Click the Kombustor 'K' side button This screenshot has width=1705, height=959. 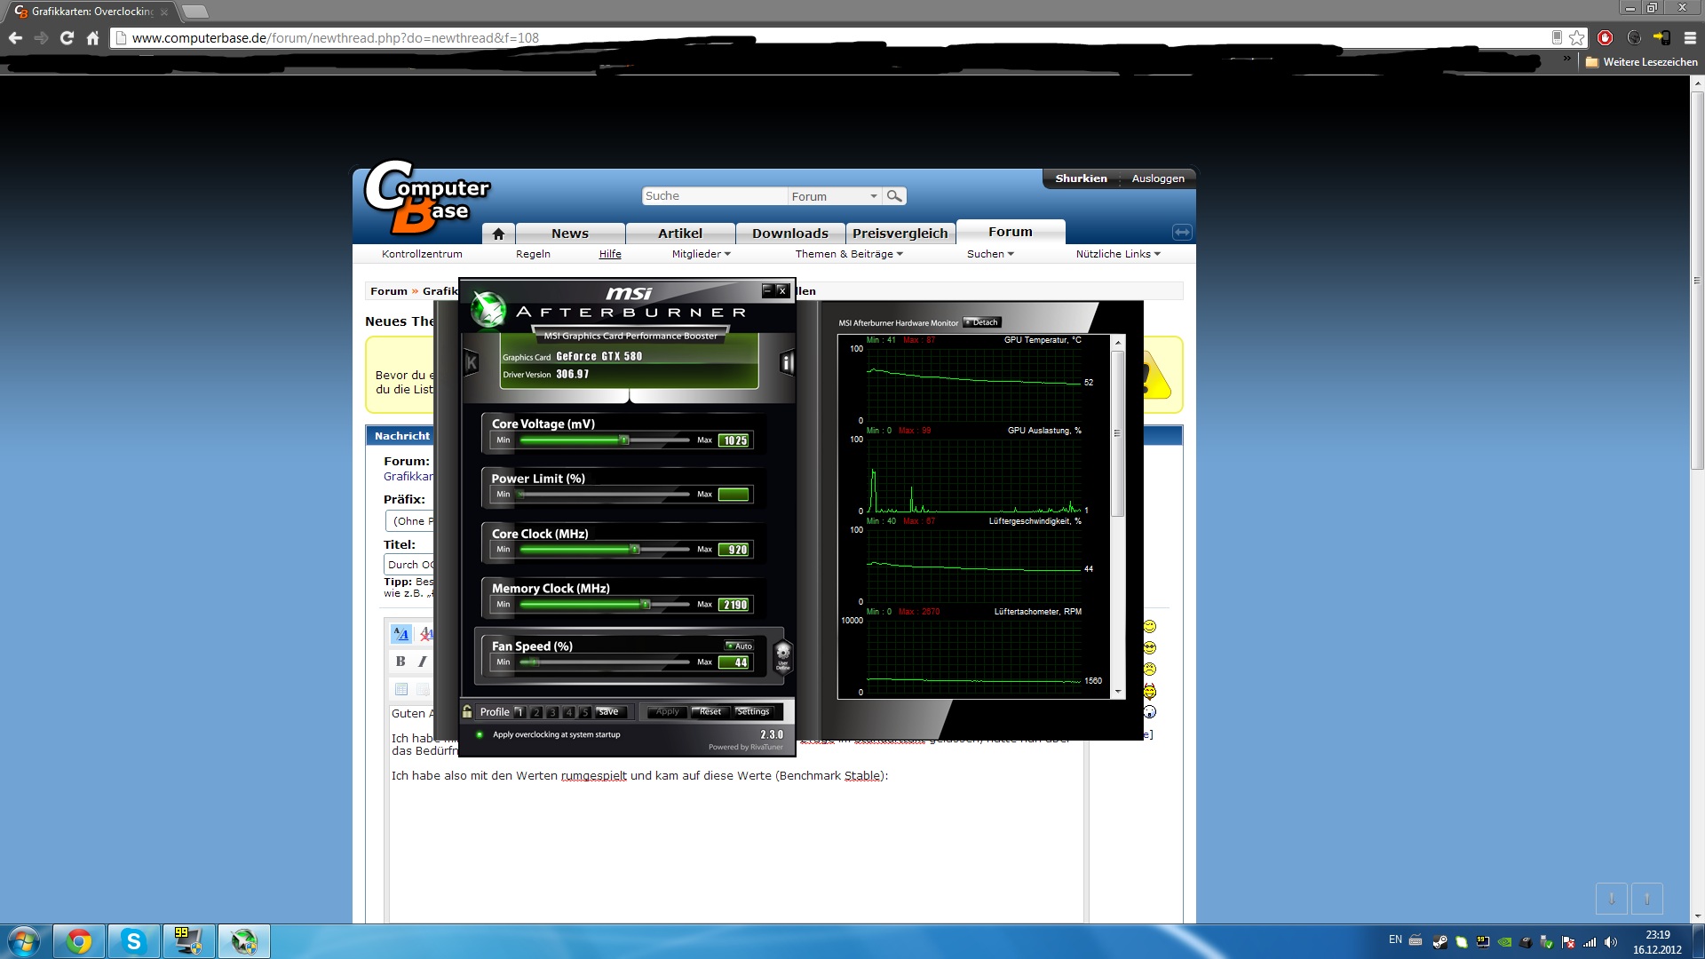point(472,362)
